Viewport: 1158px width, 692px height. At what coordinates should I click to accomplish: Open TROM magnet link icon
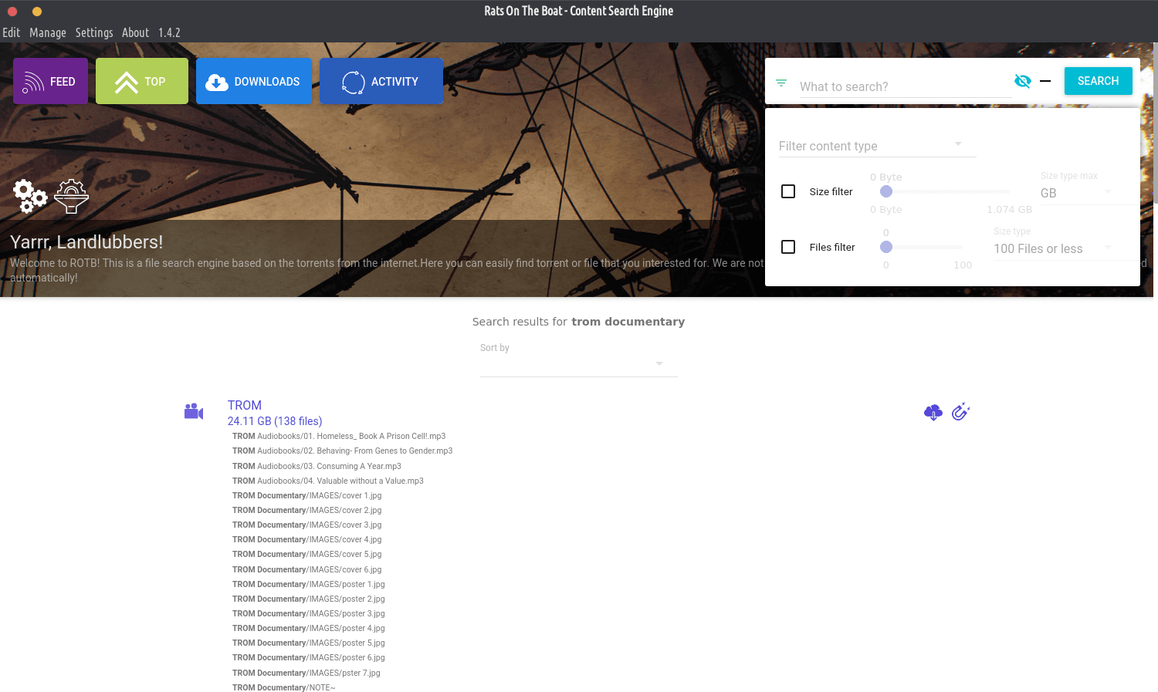coord(960,412)
